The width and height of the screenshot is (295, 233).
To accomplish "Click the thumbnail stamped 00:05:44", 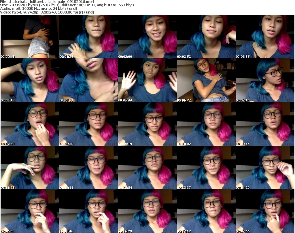I will point(147,80).
